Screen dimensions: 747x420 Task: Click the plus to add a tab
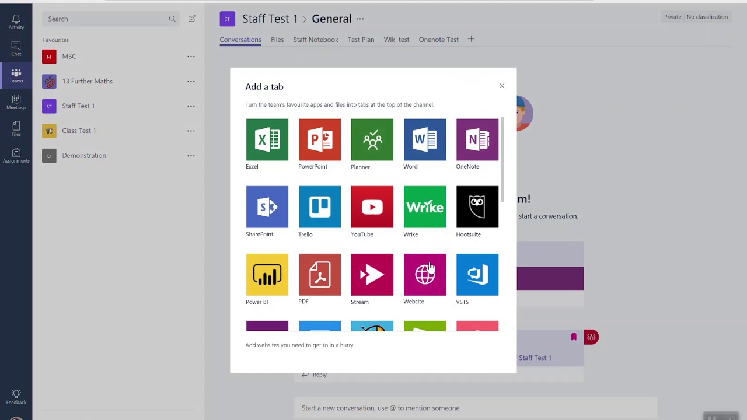pos(471,39)
